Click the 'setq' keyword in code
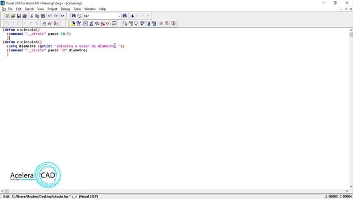353x199 pixels. point(13,46)
